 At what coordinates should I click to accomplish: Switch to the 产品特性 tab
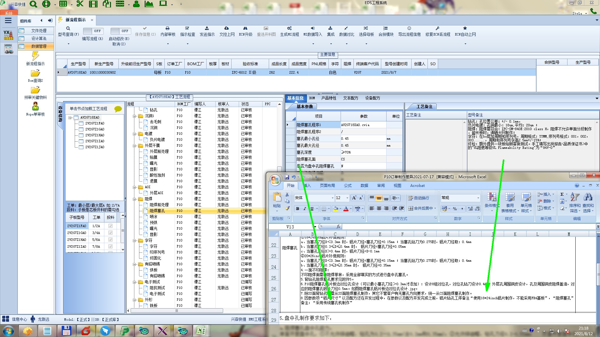pos(328,98)
